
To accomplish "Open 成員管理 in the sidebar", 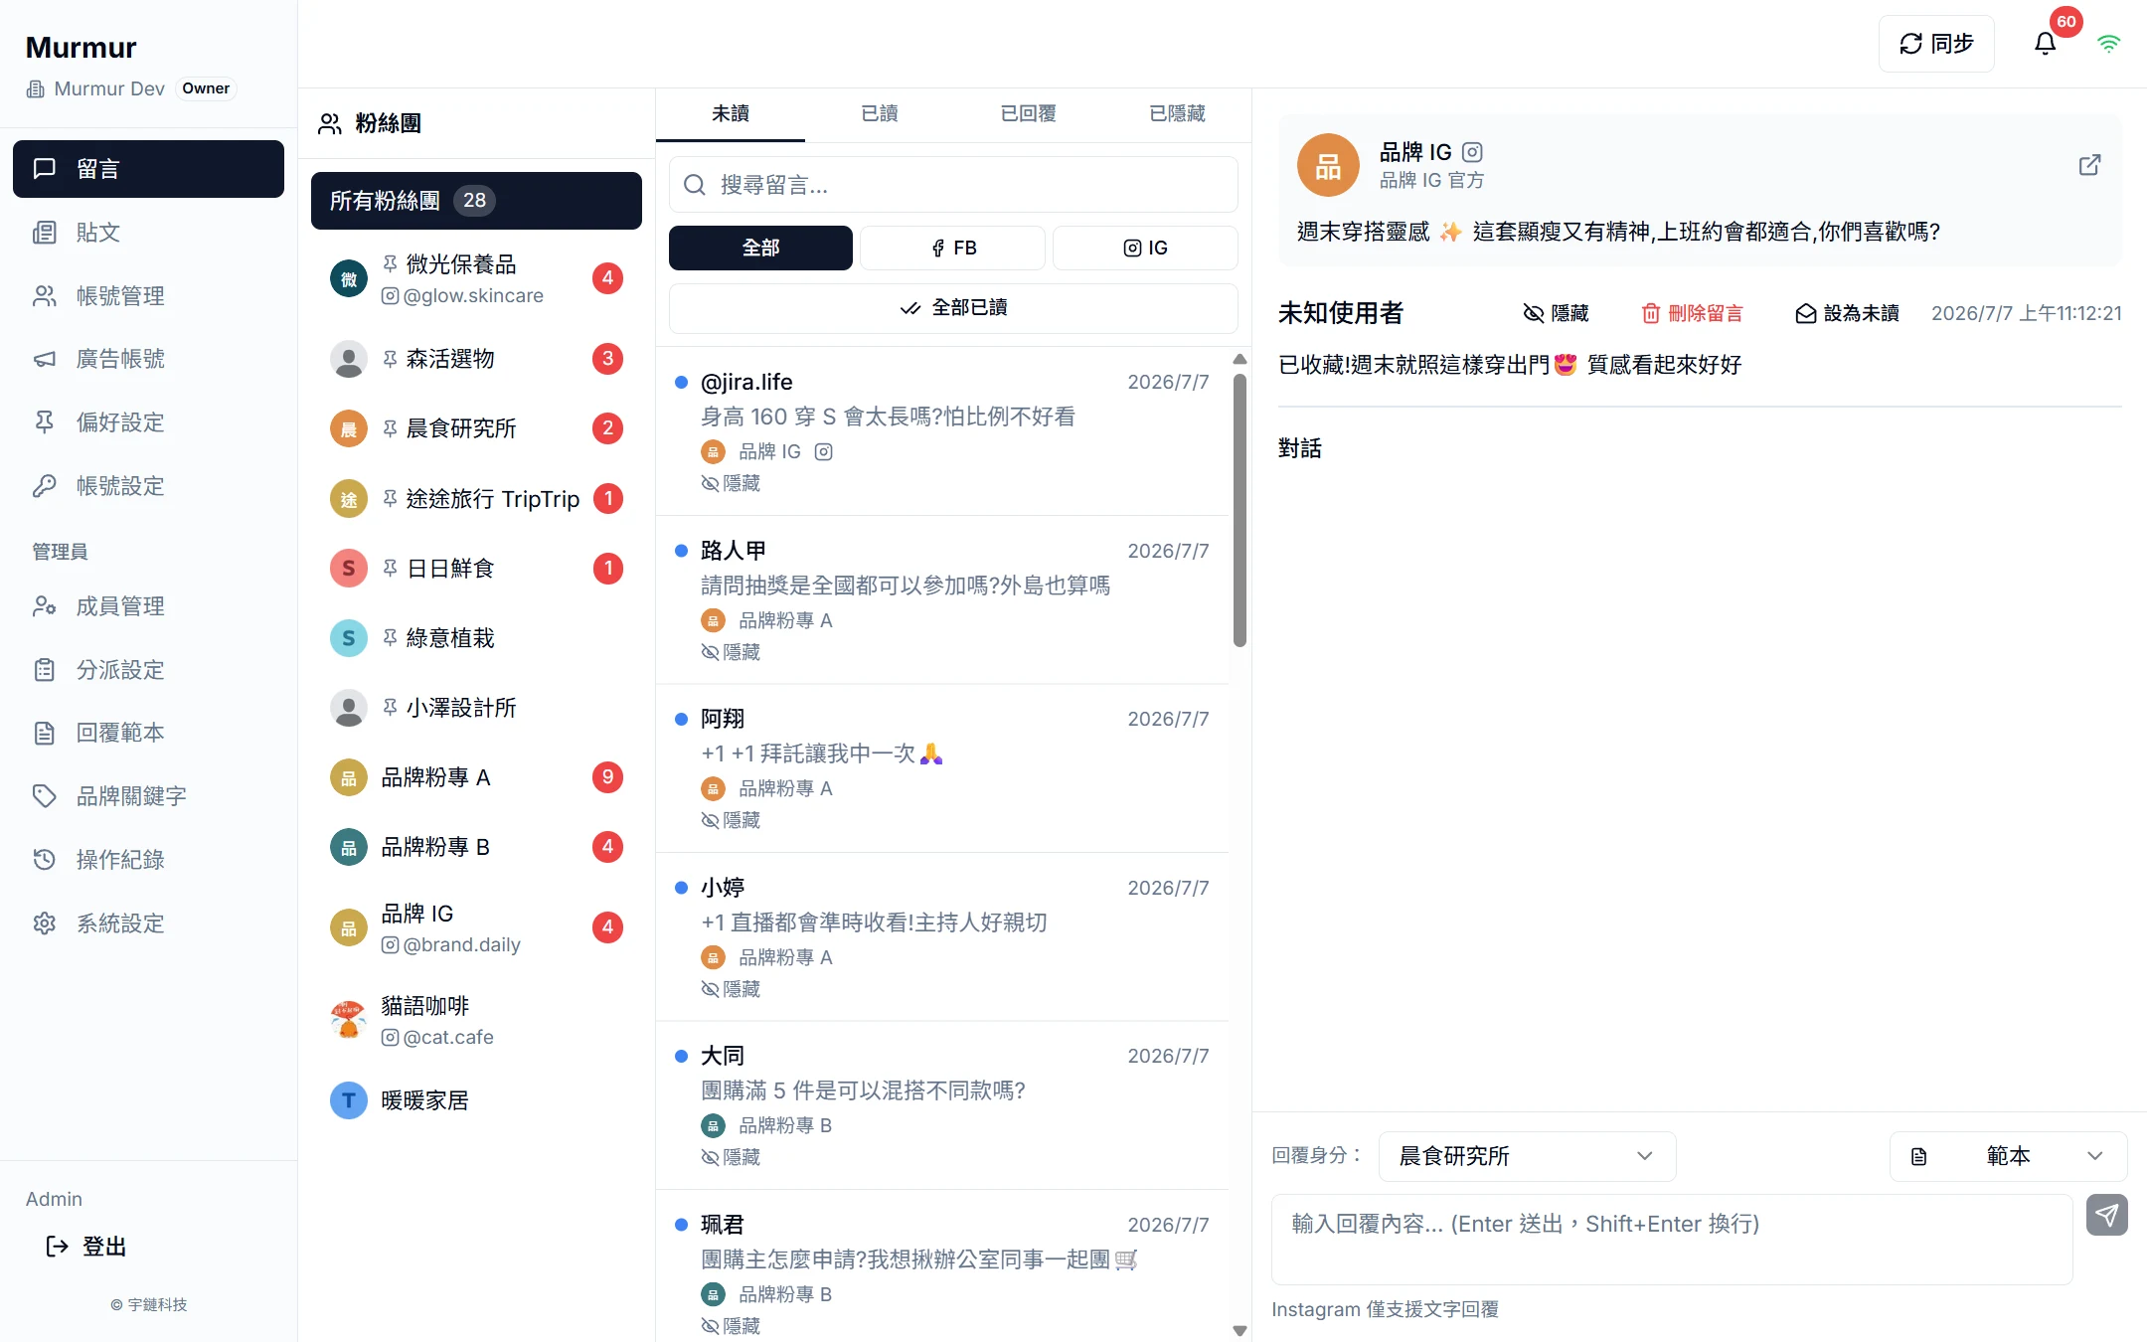I will coord(148,606).
